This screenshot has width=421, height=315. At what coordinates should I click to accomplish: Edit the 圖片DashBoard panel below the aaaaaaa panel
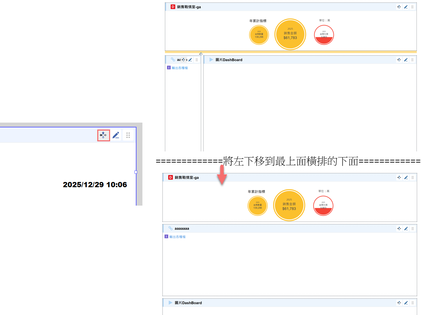tap(406, 303)
